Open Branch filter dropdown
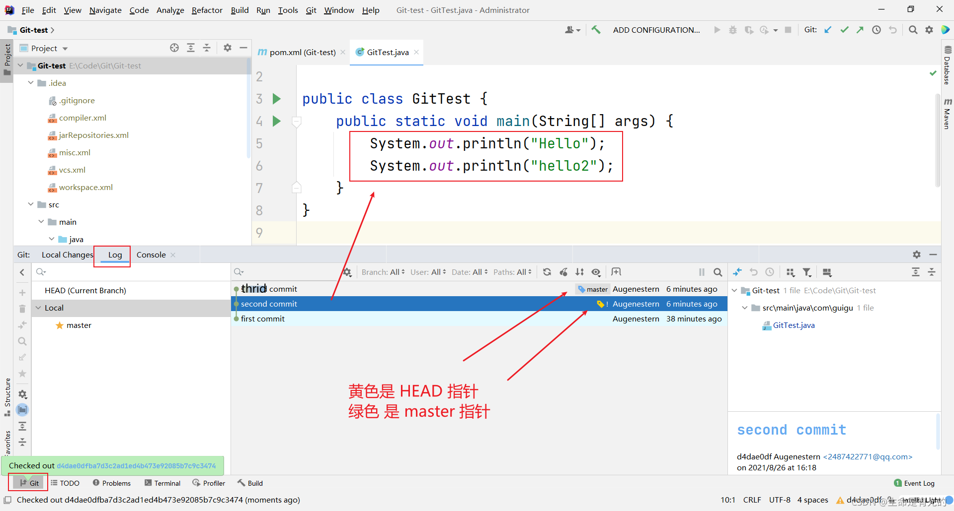This screenshot has width=954, height=511. [383, 272]
